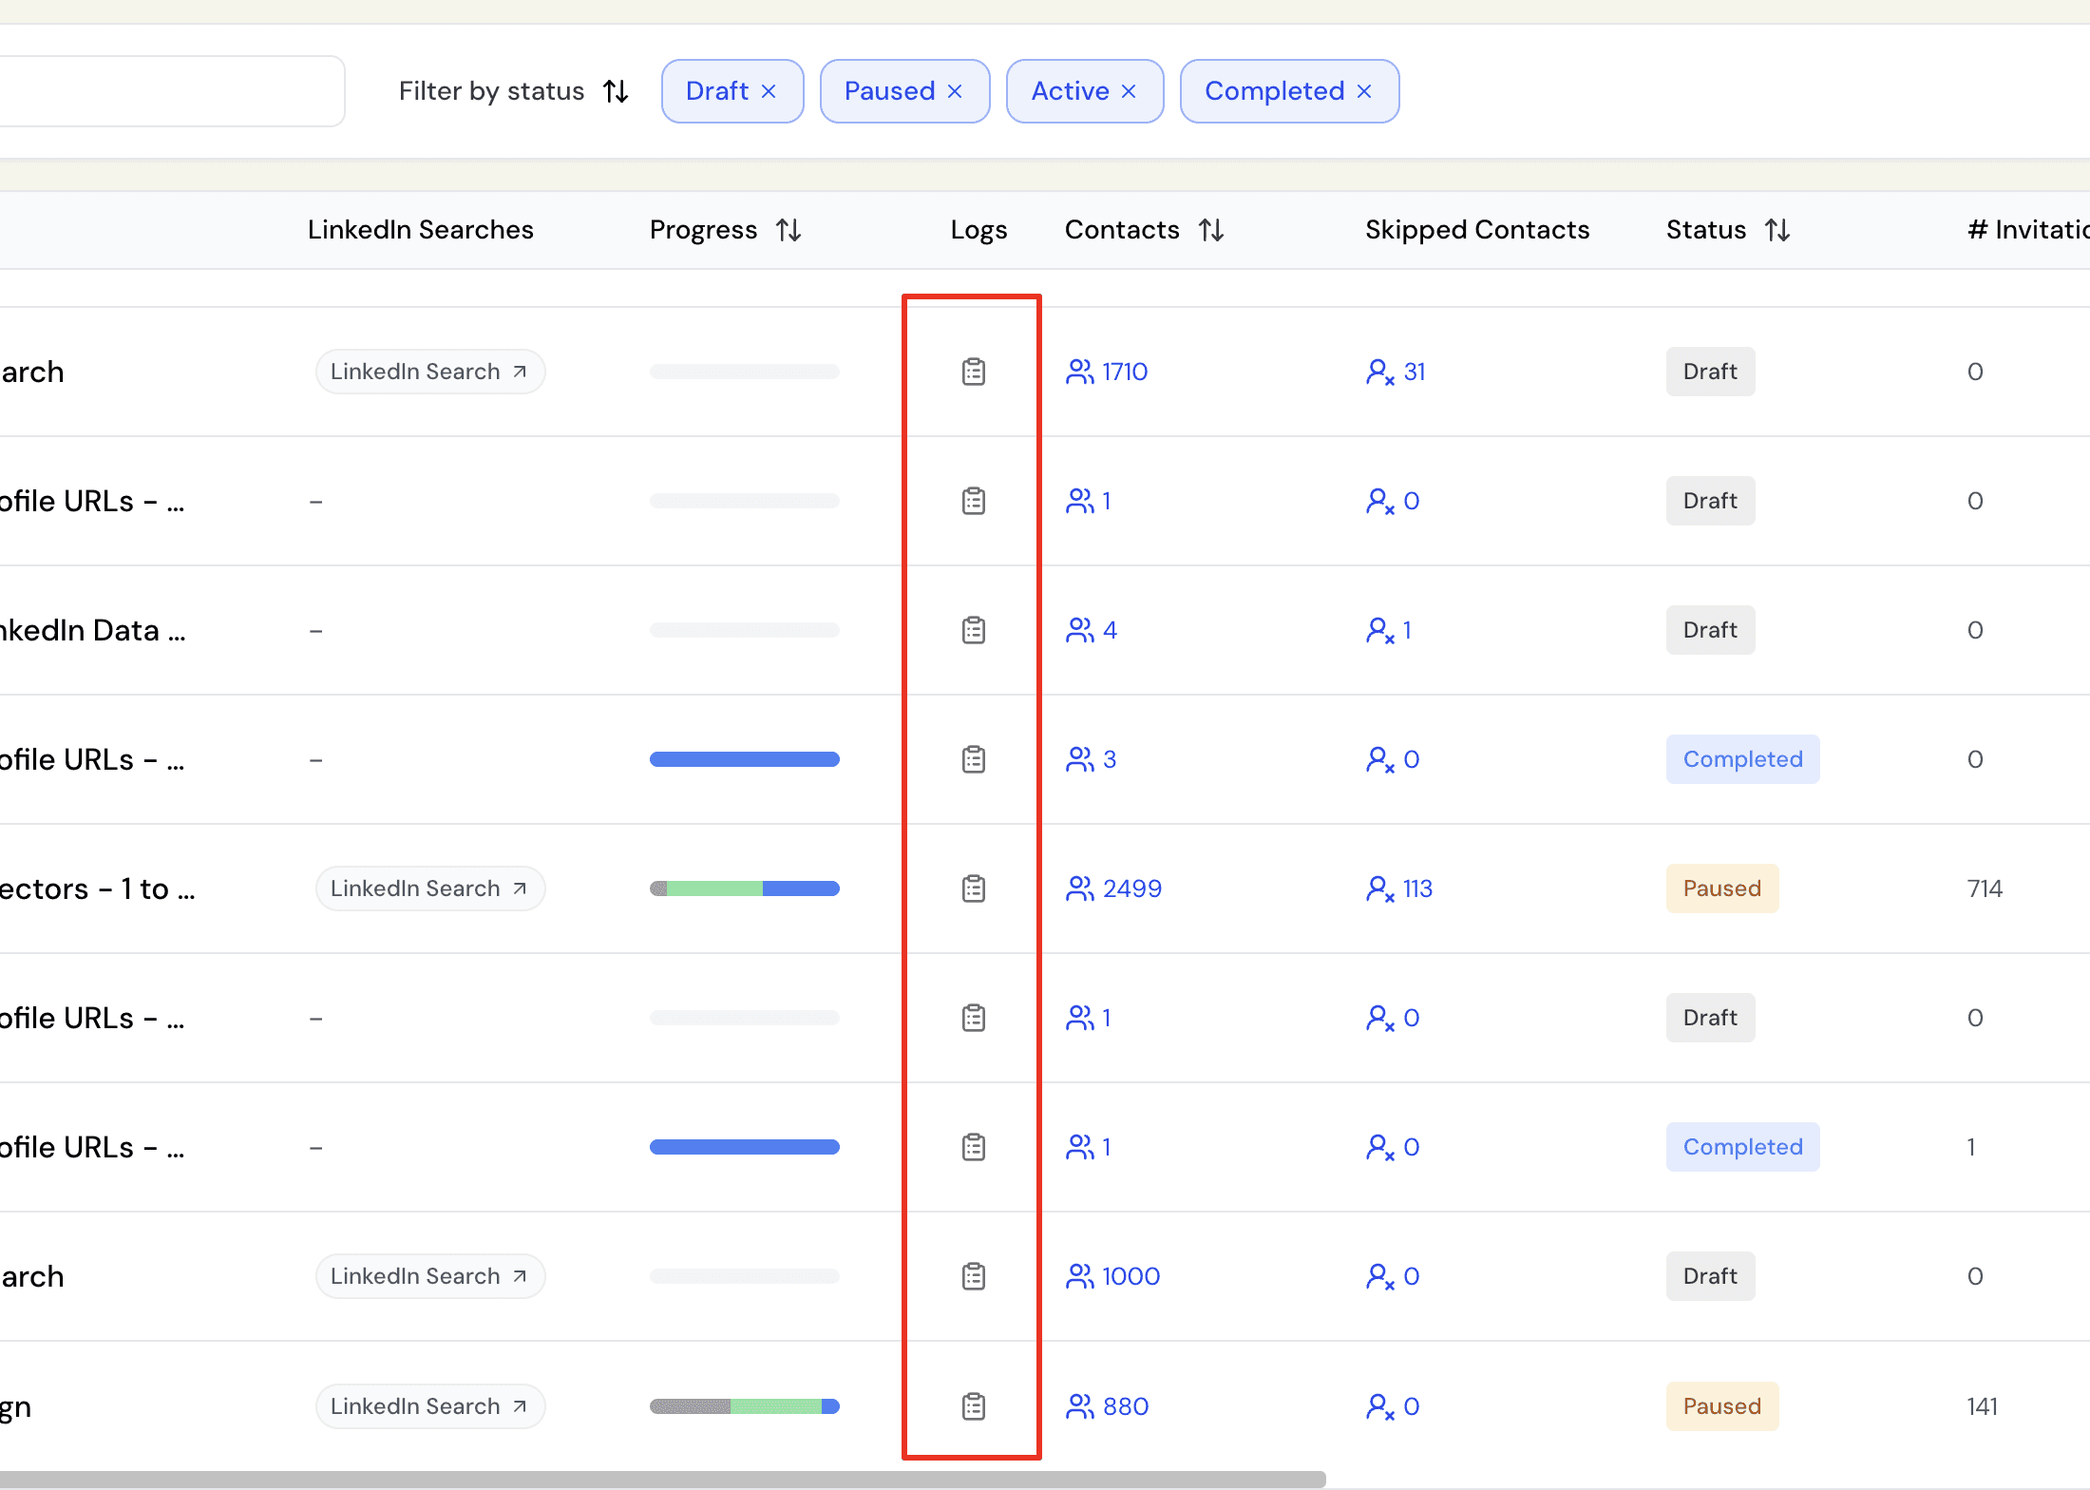This screenshot has height=1490, width=2090.
Task: Open logs for the 880-contact campaign
Action: pyautogui.click(x=973, y=1406)
